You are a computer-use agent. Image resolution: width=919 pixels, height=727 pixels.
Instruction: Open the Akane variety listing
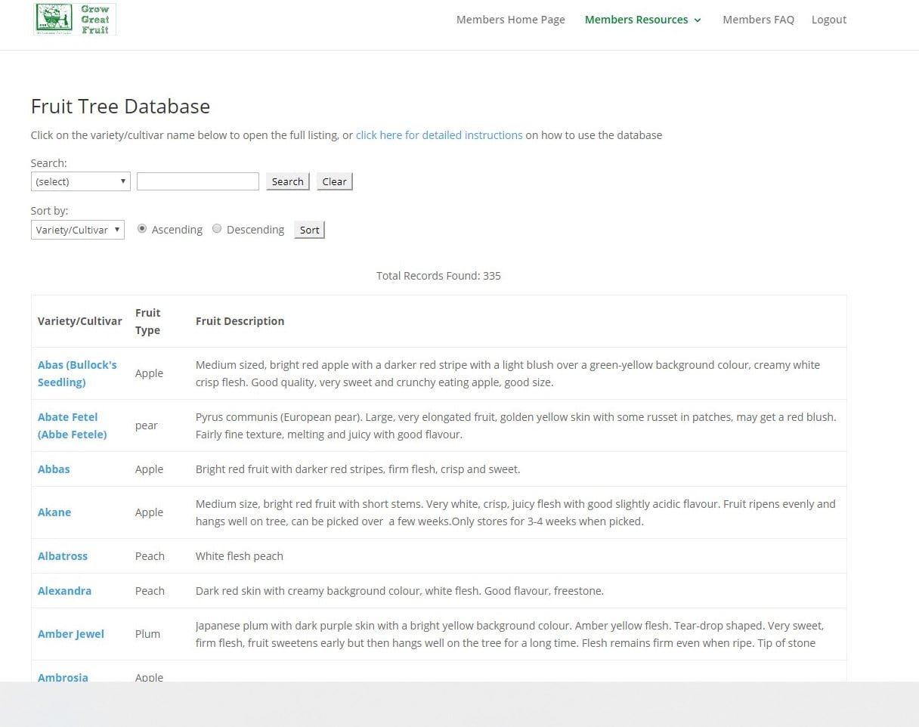tap(54, 512)
